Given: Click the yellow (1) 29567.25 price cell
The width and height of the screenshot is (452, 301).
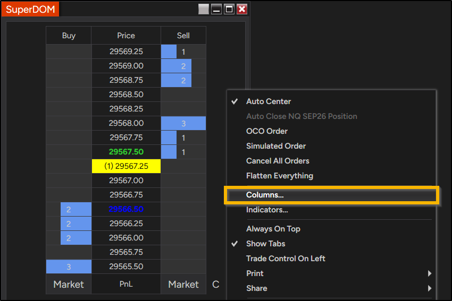Looking at the screenshot, I should coord(126,166).
